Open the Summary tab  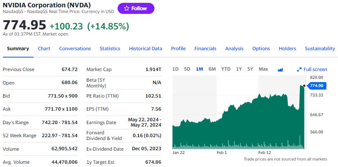pos(18,49)
